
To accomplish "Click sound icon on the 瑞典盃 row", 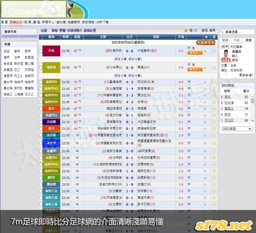I will pyautogui.click(x=205, y=68).
